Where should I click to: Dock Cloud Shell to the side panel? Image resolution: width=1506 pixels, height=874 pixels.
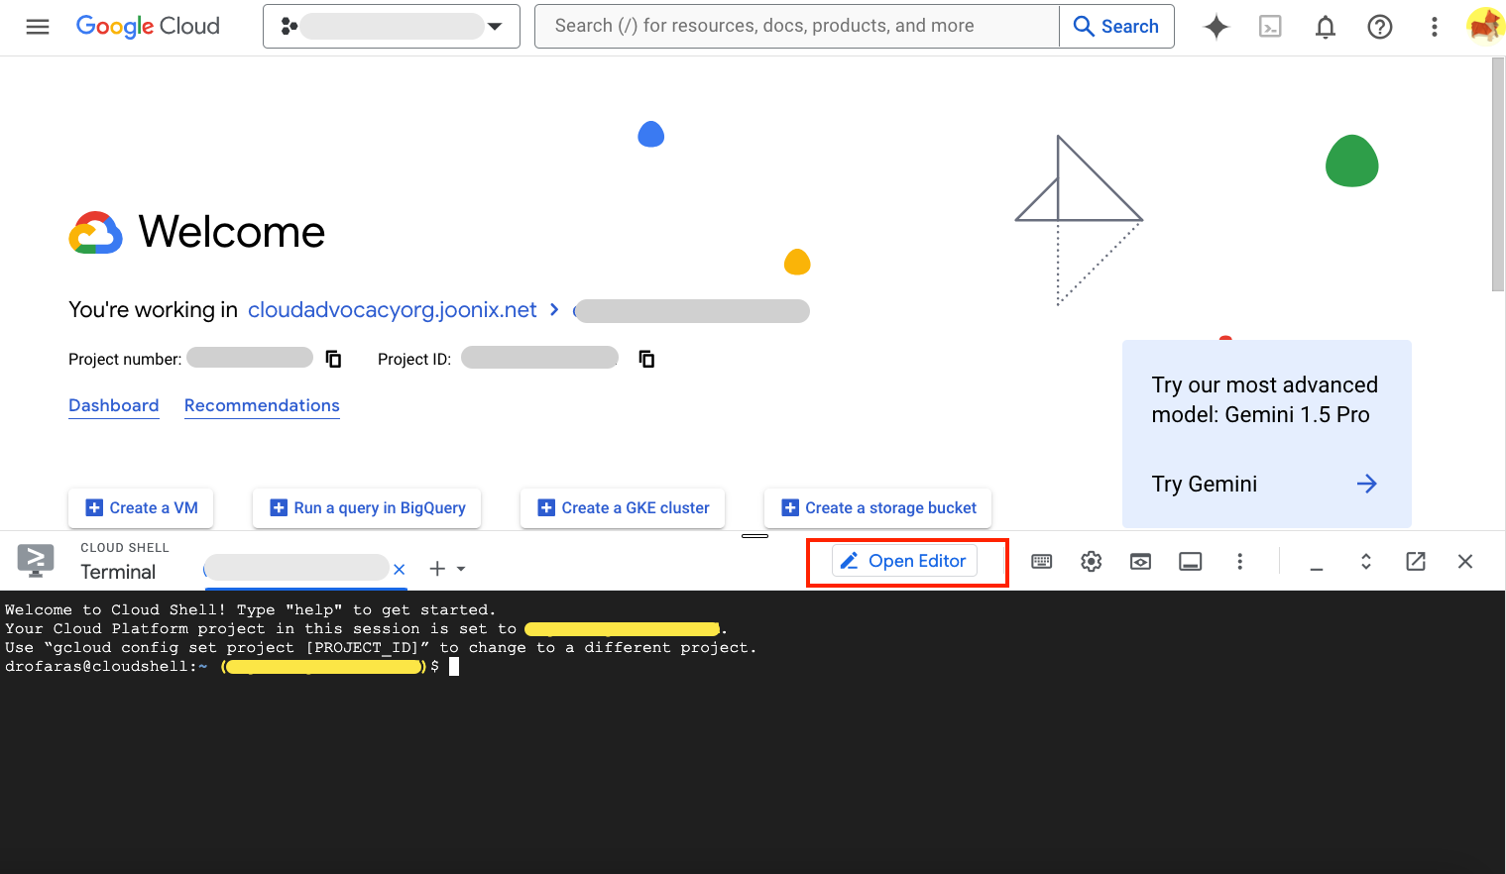coord(1190,561)
